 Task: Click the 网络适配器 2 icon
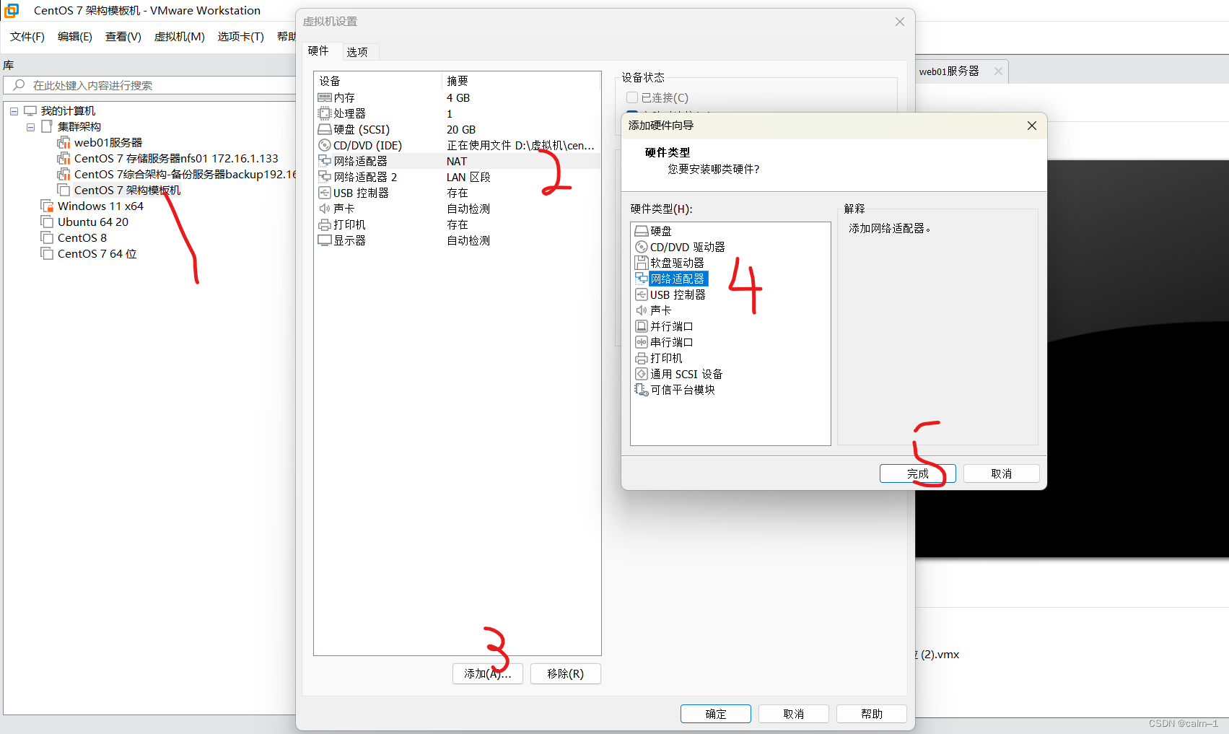325,177
